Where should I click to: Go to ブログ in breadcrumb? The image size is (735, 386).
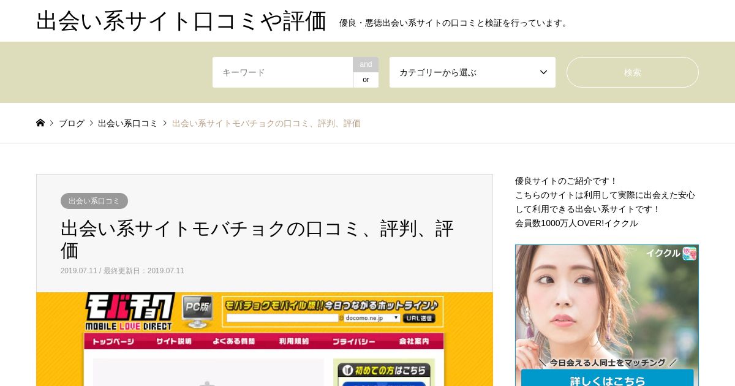72,123
